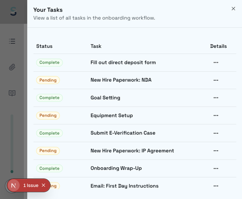Open details for Fill out direct deposit form
Viewport: 242px width, 199px height.
pyautogui.click(x=216, y=62)
